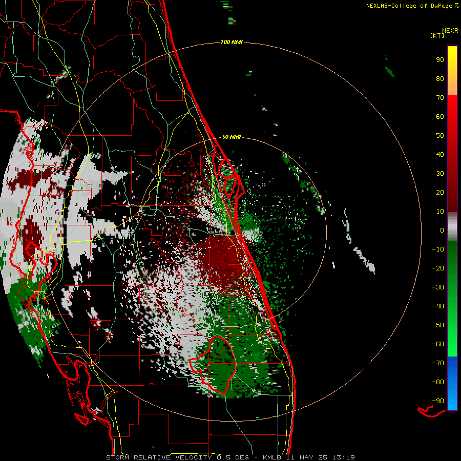
Task: Click the 70 value on the velocity scale
Action: pos(440,98)
